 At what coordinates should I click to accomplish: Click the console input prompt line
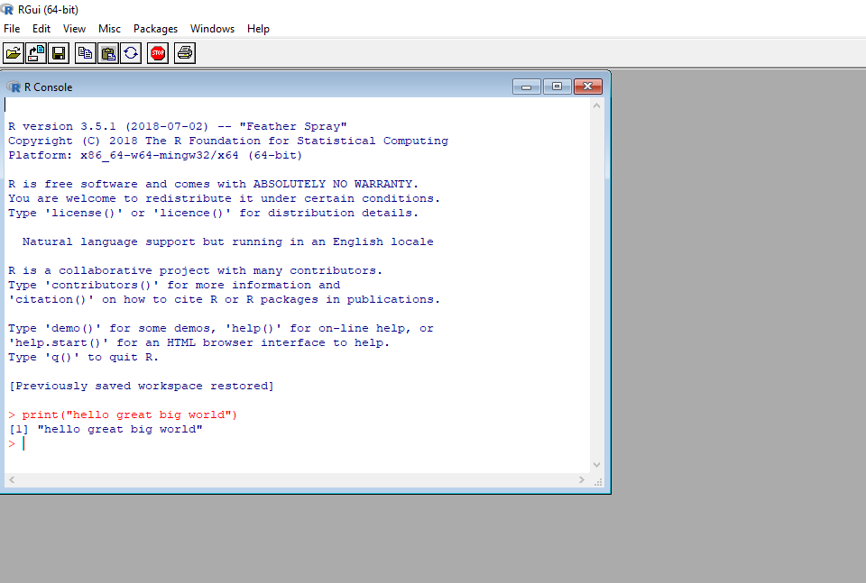click(x=297, y=443)
